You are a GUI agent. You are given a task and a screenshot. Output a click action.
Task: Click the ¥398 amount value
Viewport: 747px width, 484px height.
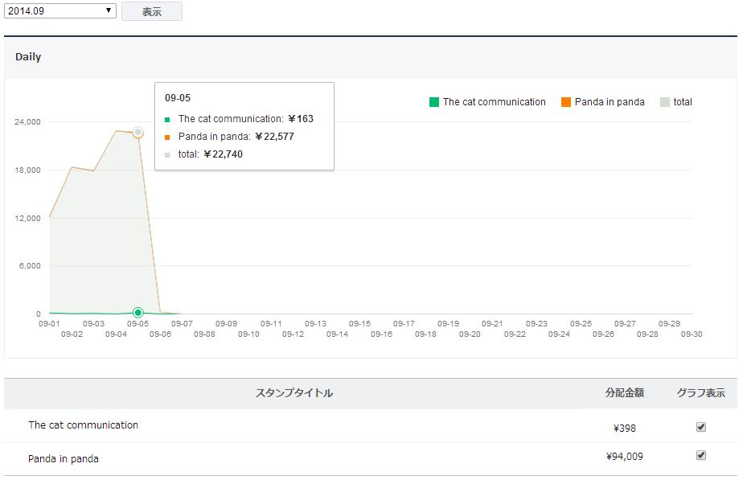tap(625, 429)
